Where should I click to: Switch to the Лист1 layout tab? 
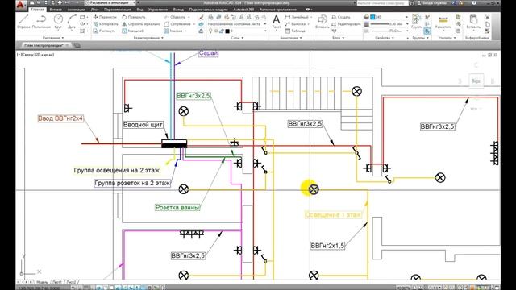[x=57, y=282]
